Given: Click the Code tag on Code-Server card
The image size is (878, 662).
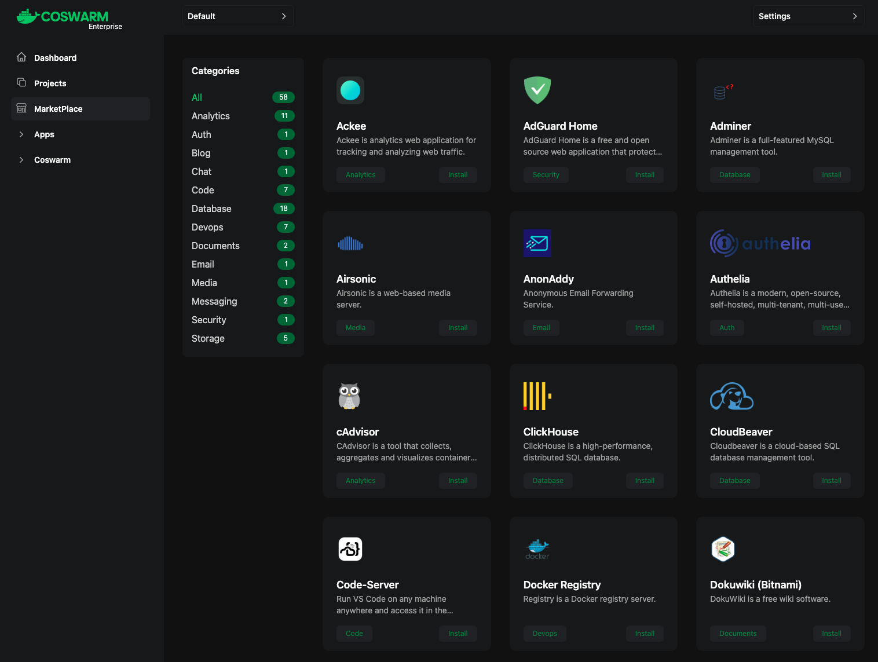Looking at the screenshot, I should 354,634.
